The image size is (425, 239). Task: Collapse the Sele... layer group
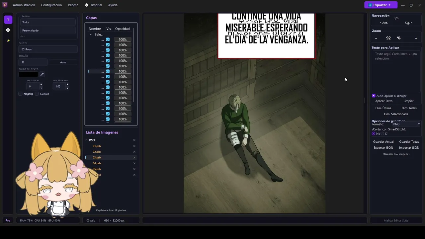tap(91, 35)
